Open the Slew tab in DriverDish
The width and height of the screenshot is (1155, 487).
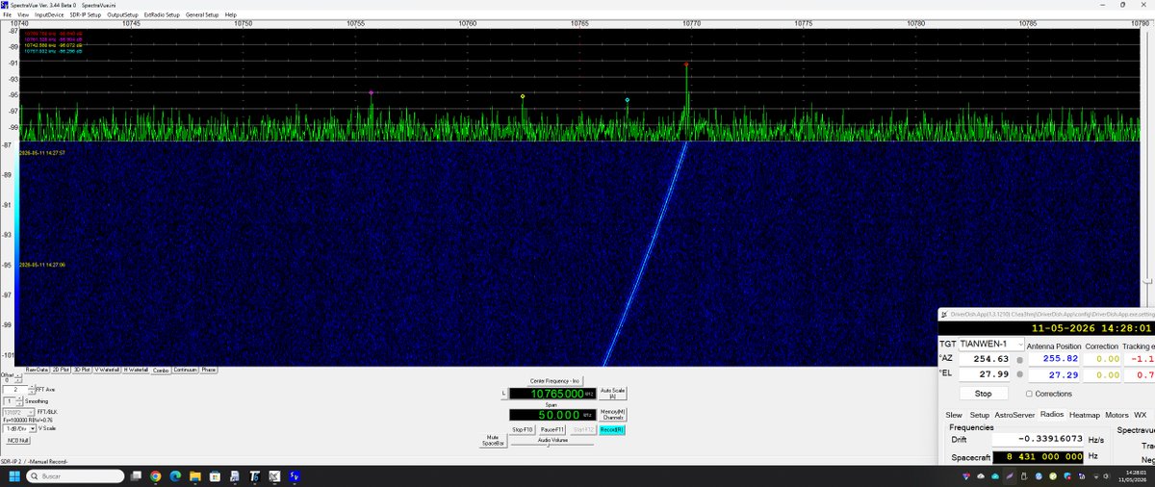point(954,415)
